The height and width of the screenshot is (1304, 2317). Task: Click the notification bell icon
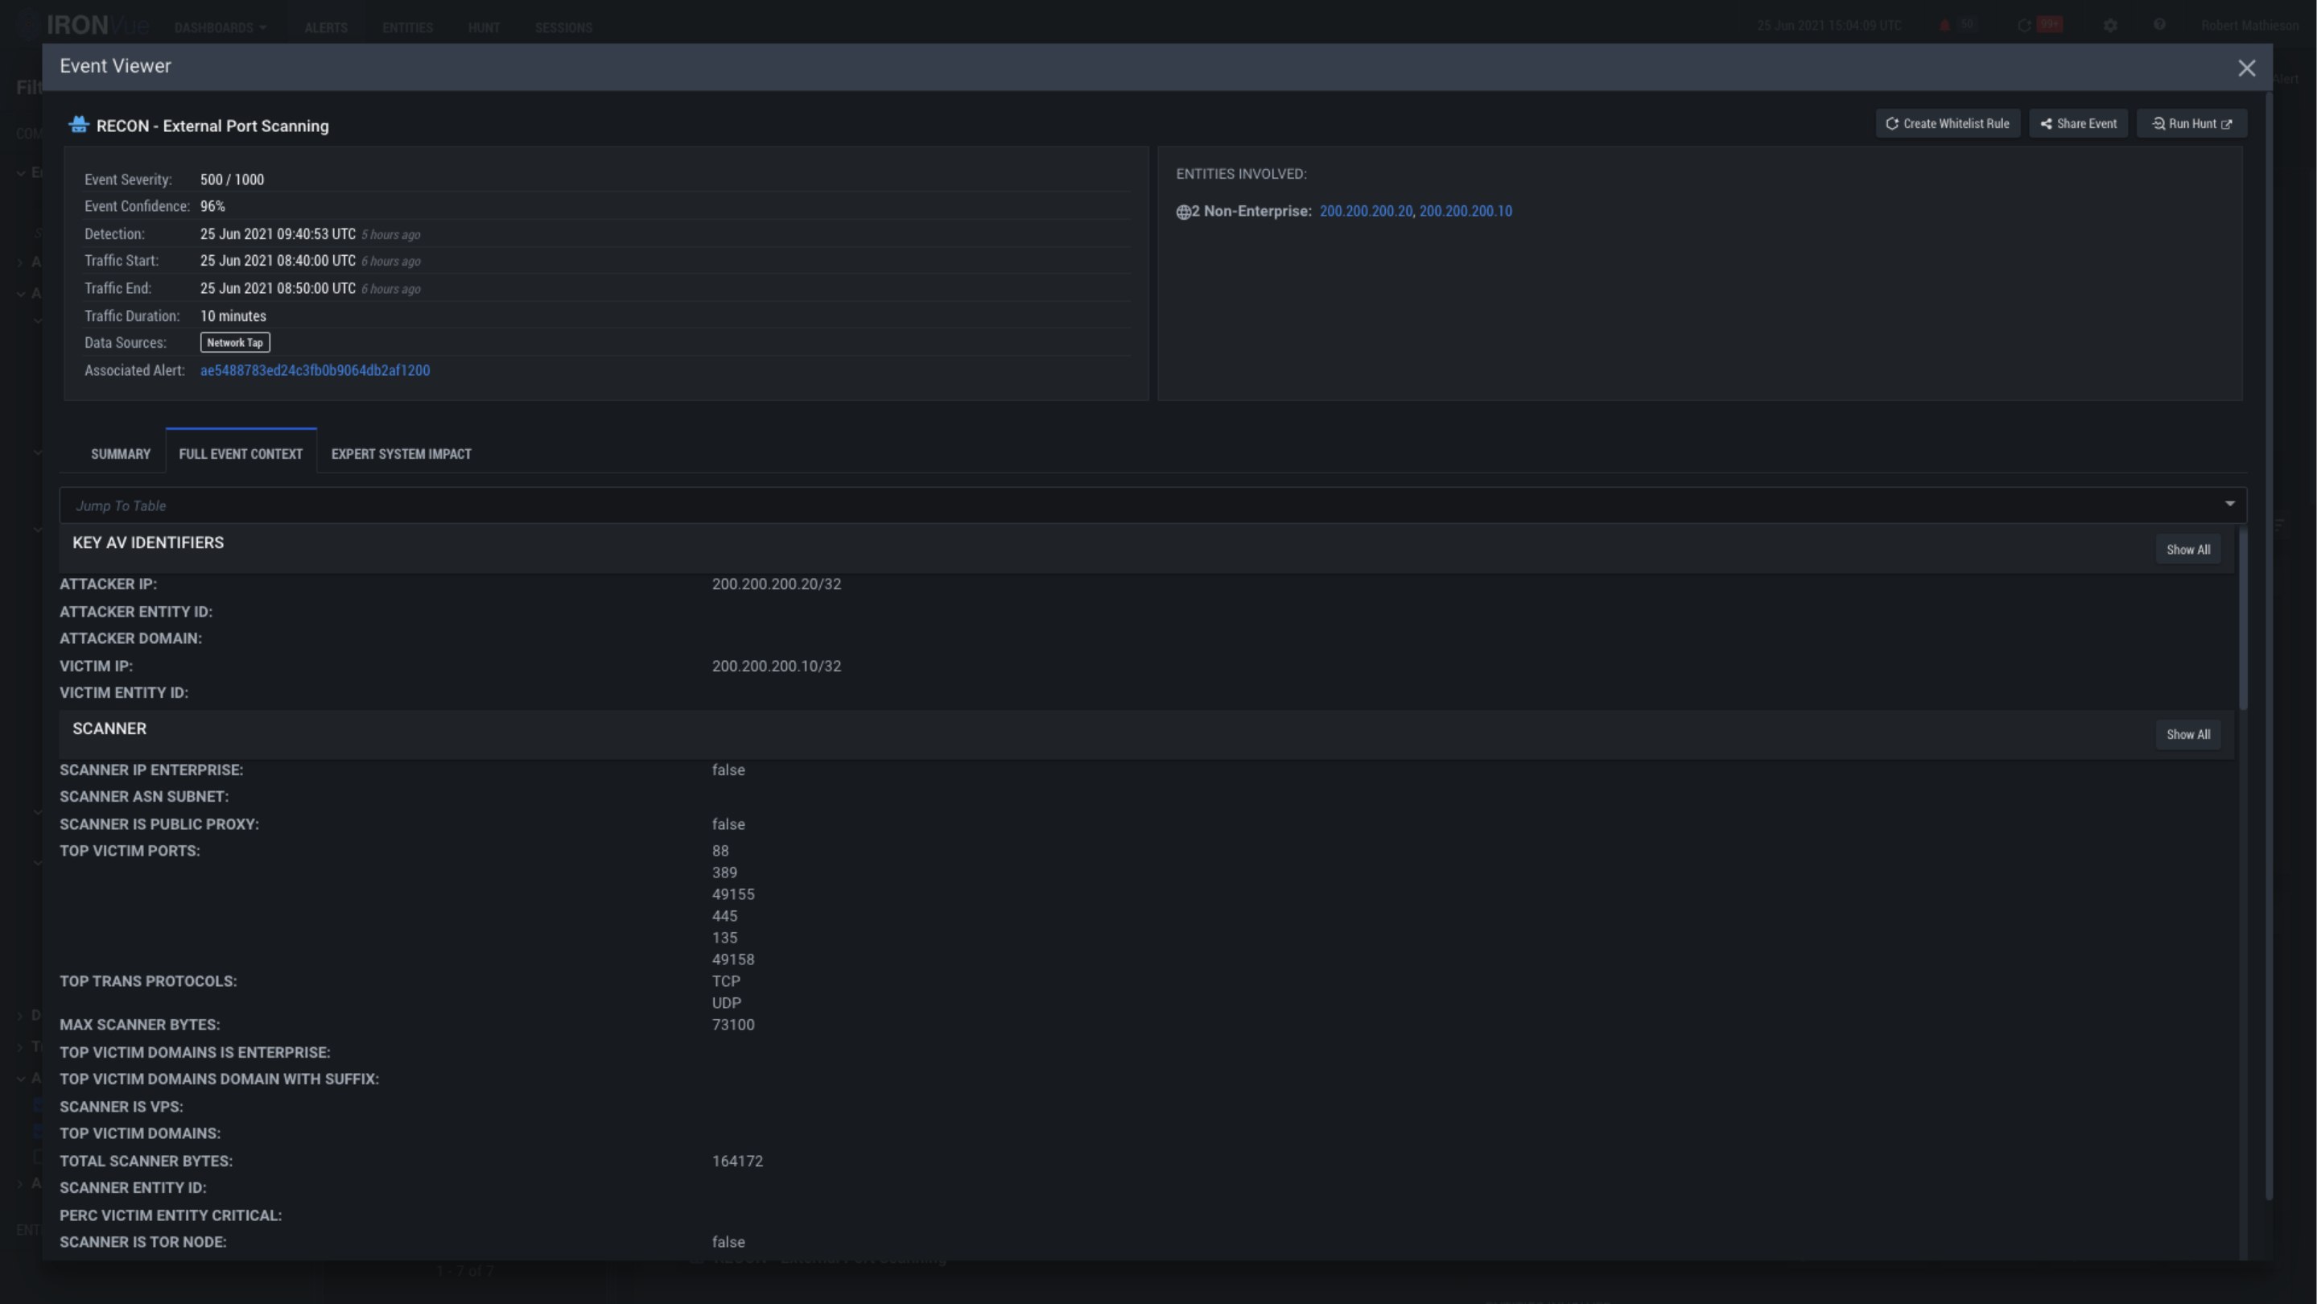[x=1944, y=25]
